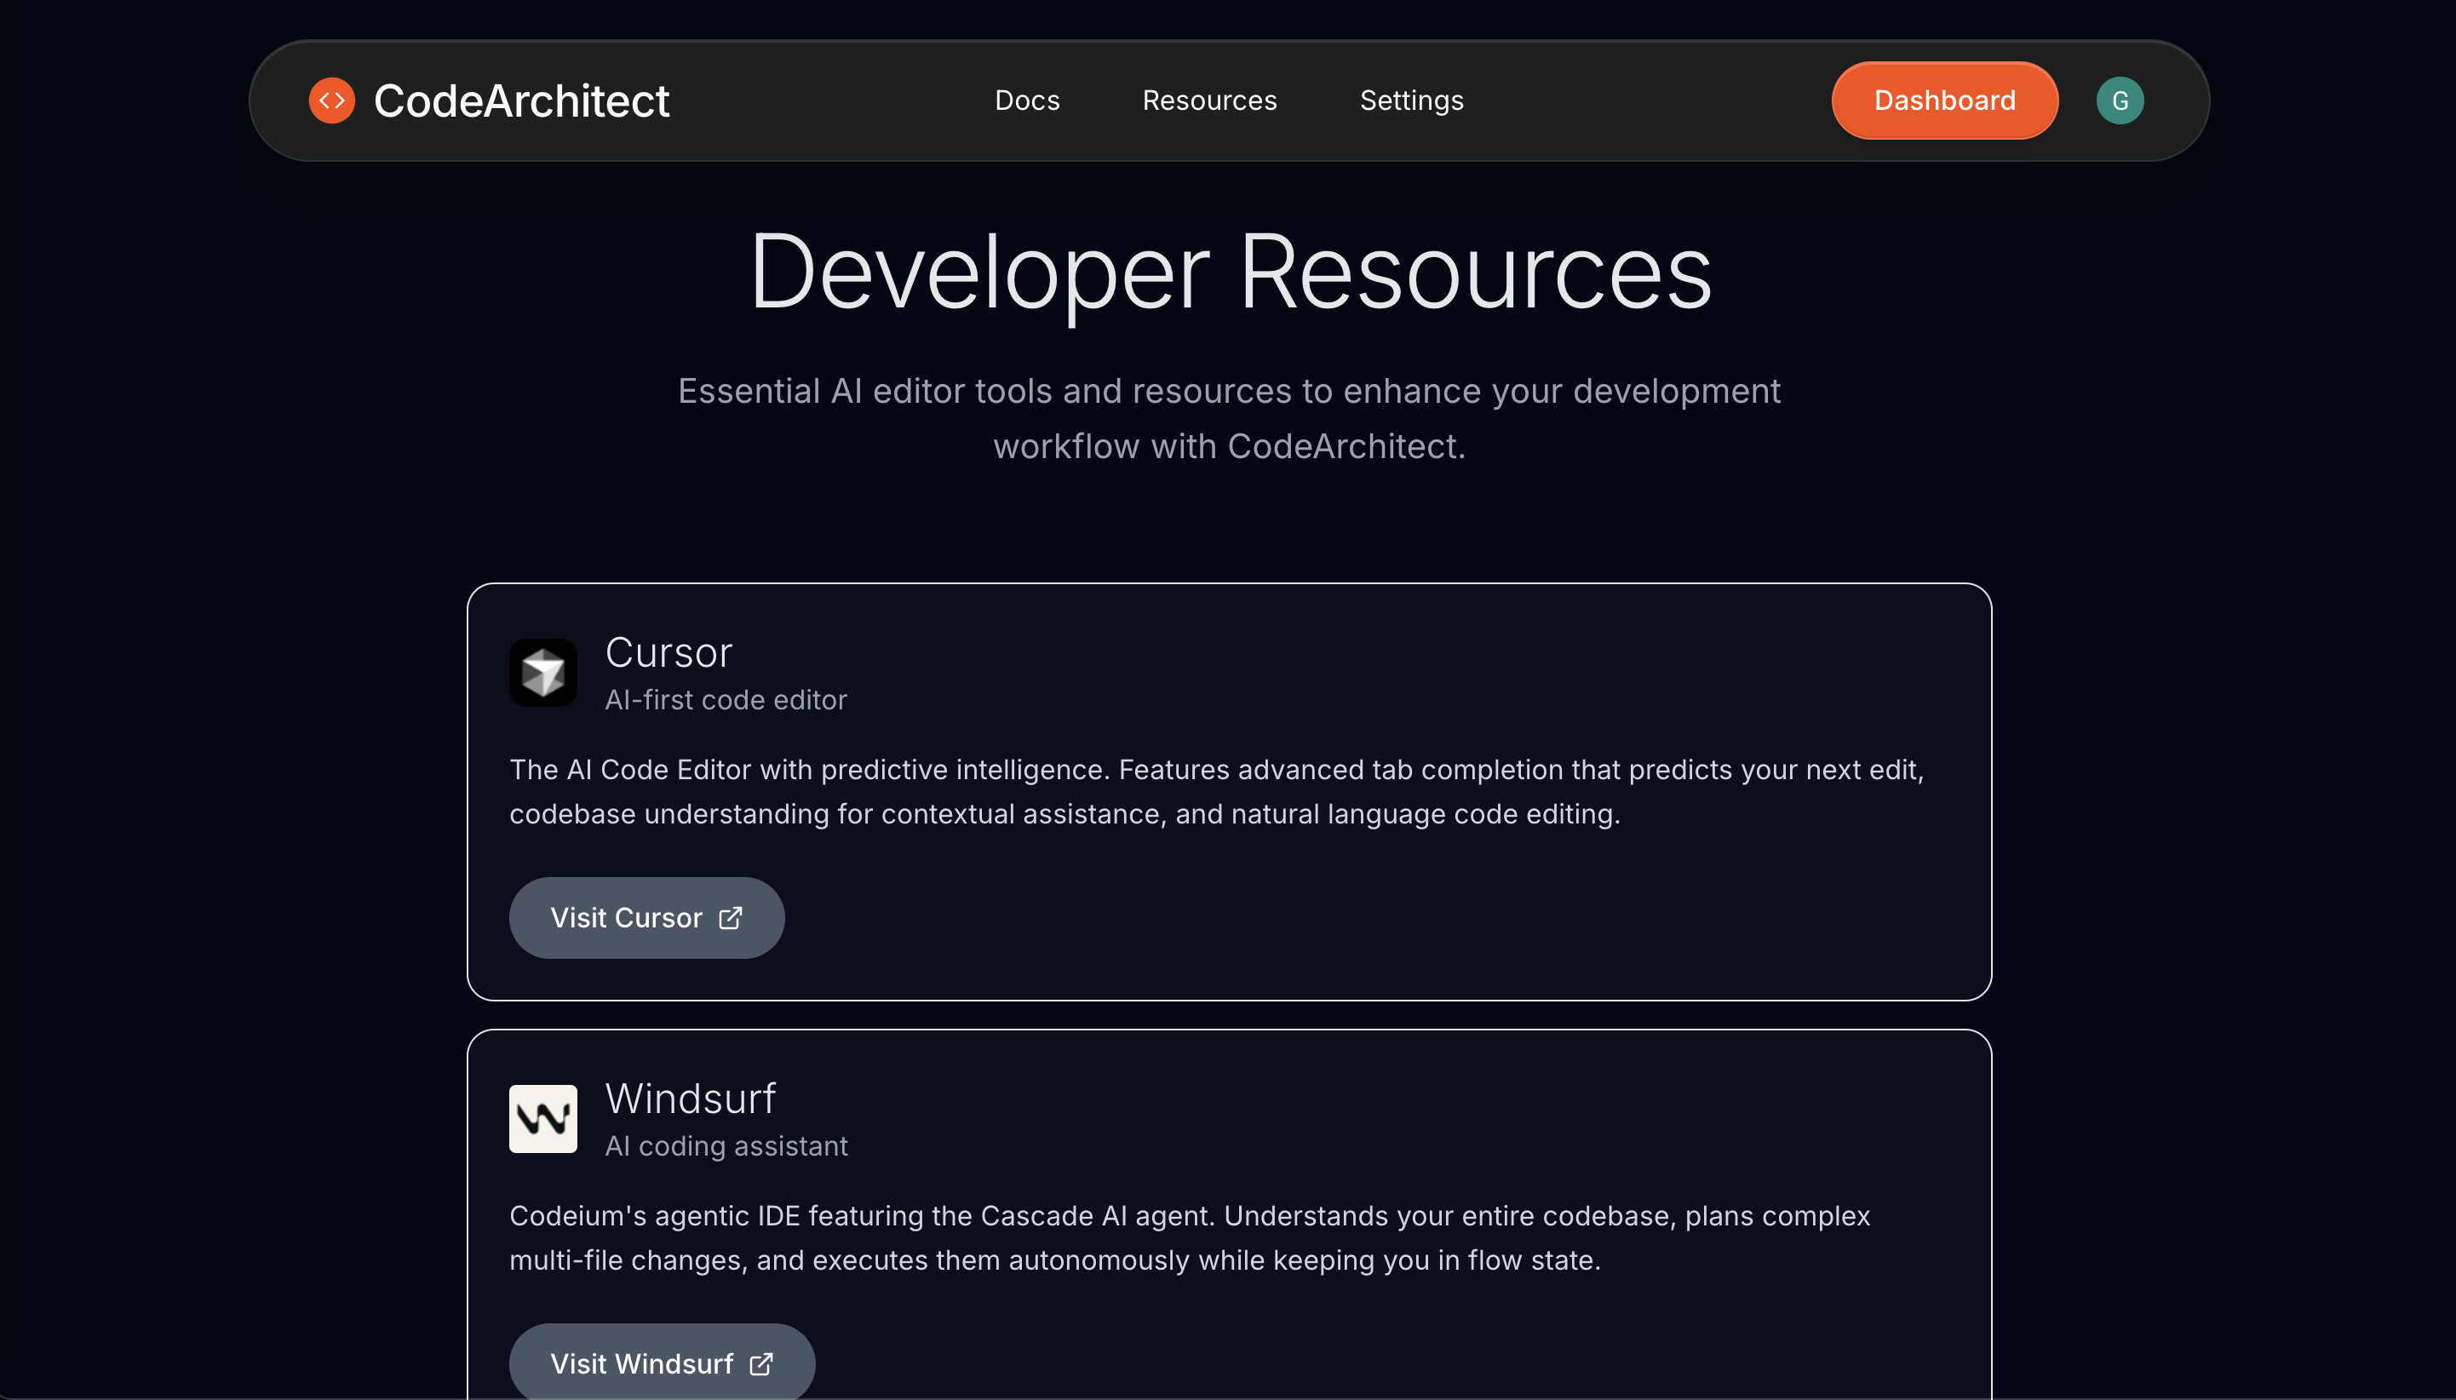2456x1400 pixels.
Task: Open the Dashboard button
Action: click(1944, 100)
